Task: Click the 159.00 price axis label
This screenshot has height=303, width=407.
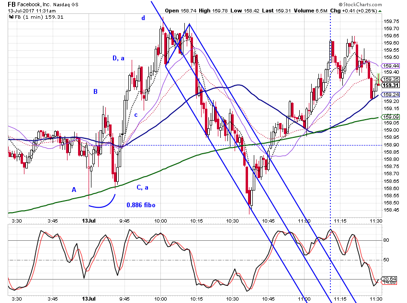Action: (391, 130)
